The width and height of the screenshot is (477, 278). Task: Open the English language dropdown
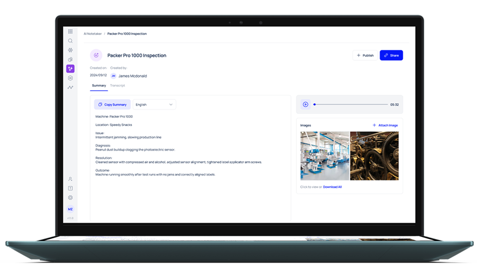pos(154,104)
